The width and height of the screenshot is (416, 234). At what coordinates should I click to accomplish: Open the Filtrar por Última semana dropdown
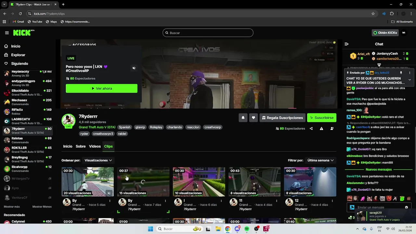point(320,160)
